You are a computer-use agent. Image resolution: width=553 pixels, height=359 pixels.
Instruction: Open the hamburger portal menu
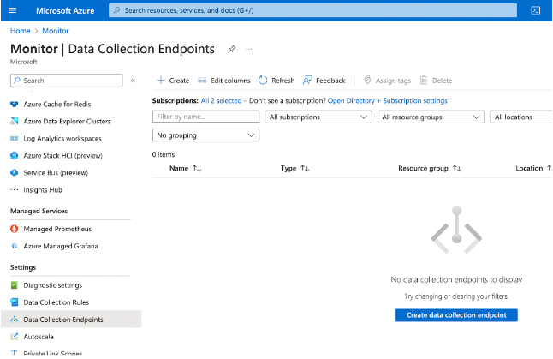click(12, 10)
